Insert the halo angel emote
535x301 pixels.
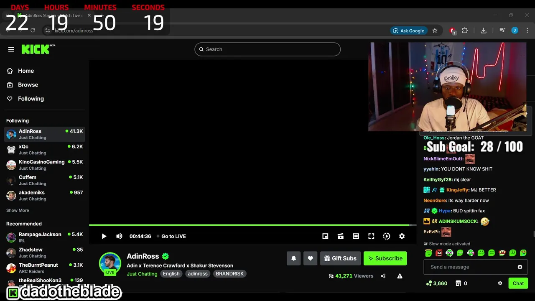[x=428, y=253]
